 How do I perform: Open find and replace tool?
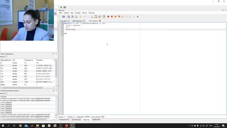pos(99,17)
